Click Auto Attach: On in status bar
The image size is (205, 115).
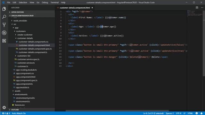(x=19, y=113)
